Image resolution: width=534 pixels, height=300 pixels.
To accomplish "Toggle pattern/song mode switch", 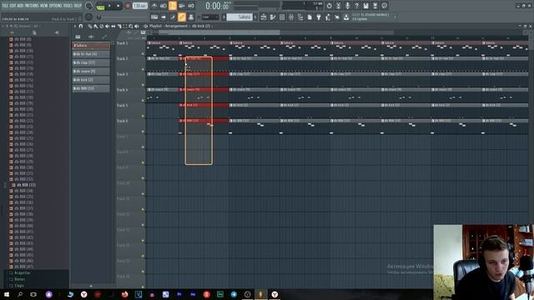I will pyautogui.click(x=100, y=6).
